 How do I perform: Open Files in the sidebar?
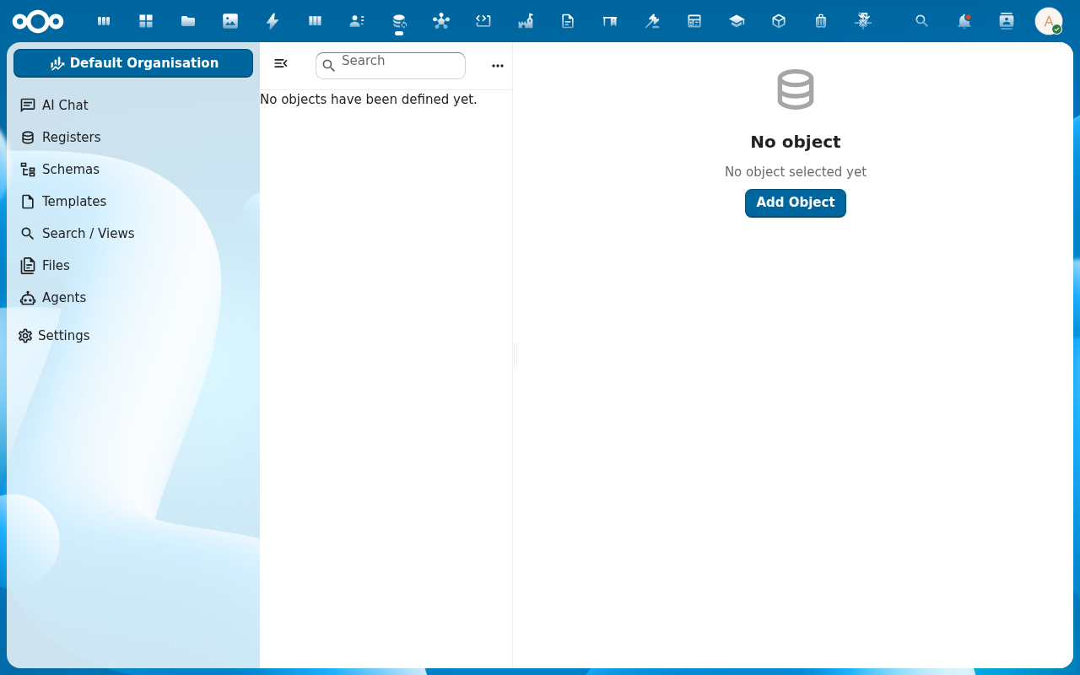tap(133, 266)
